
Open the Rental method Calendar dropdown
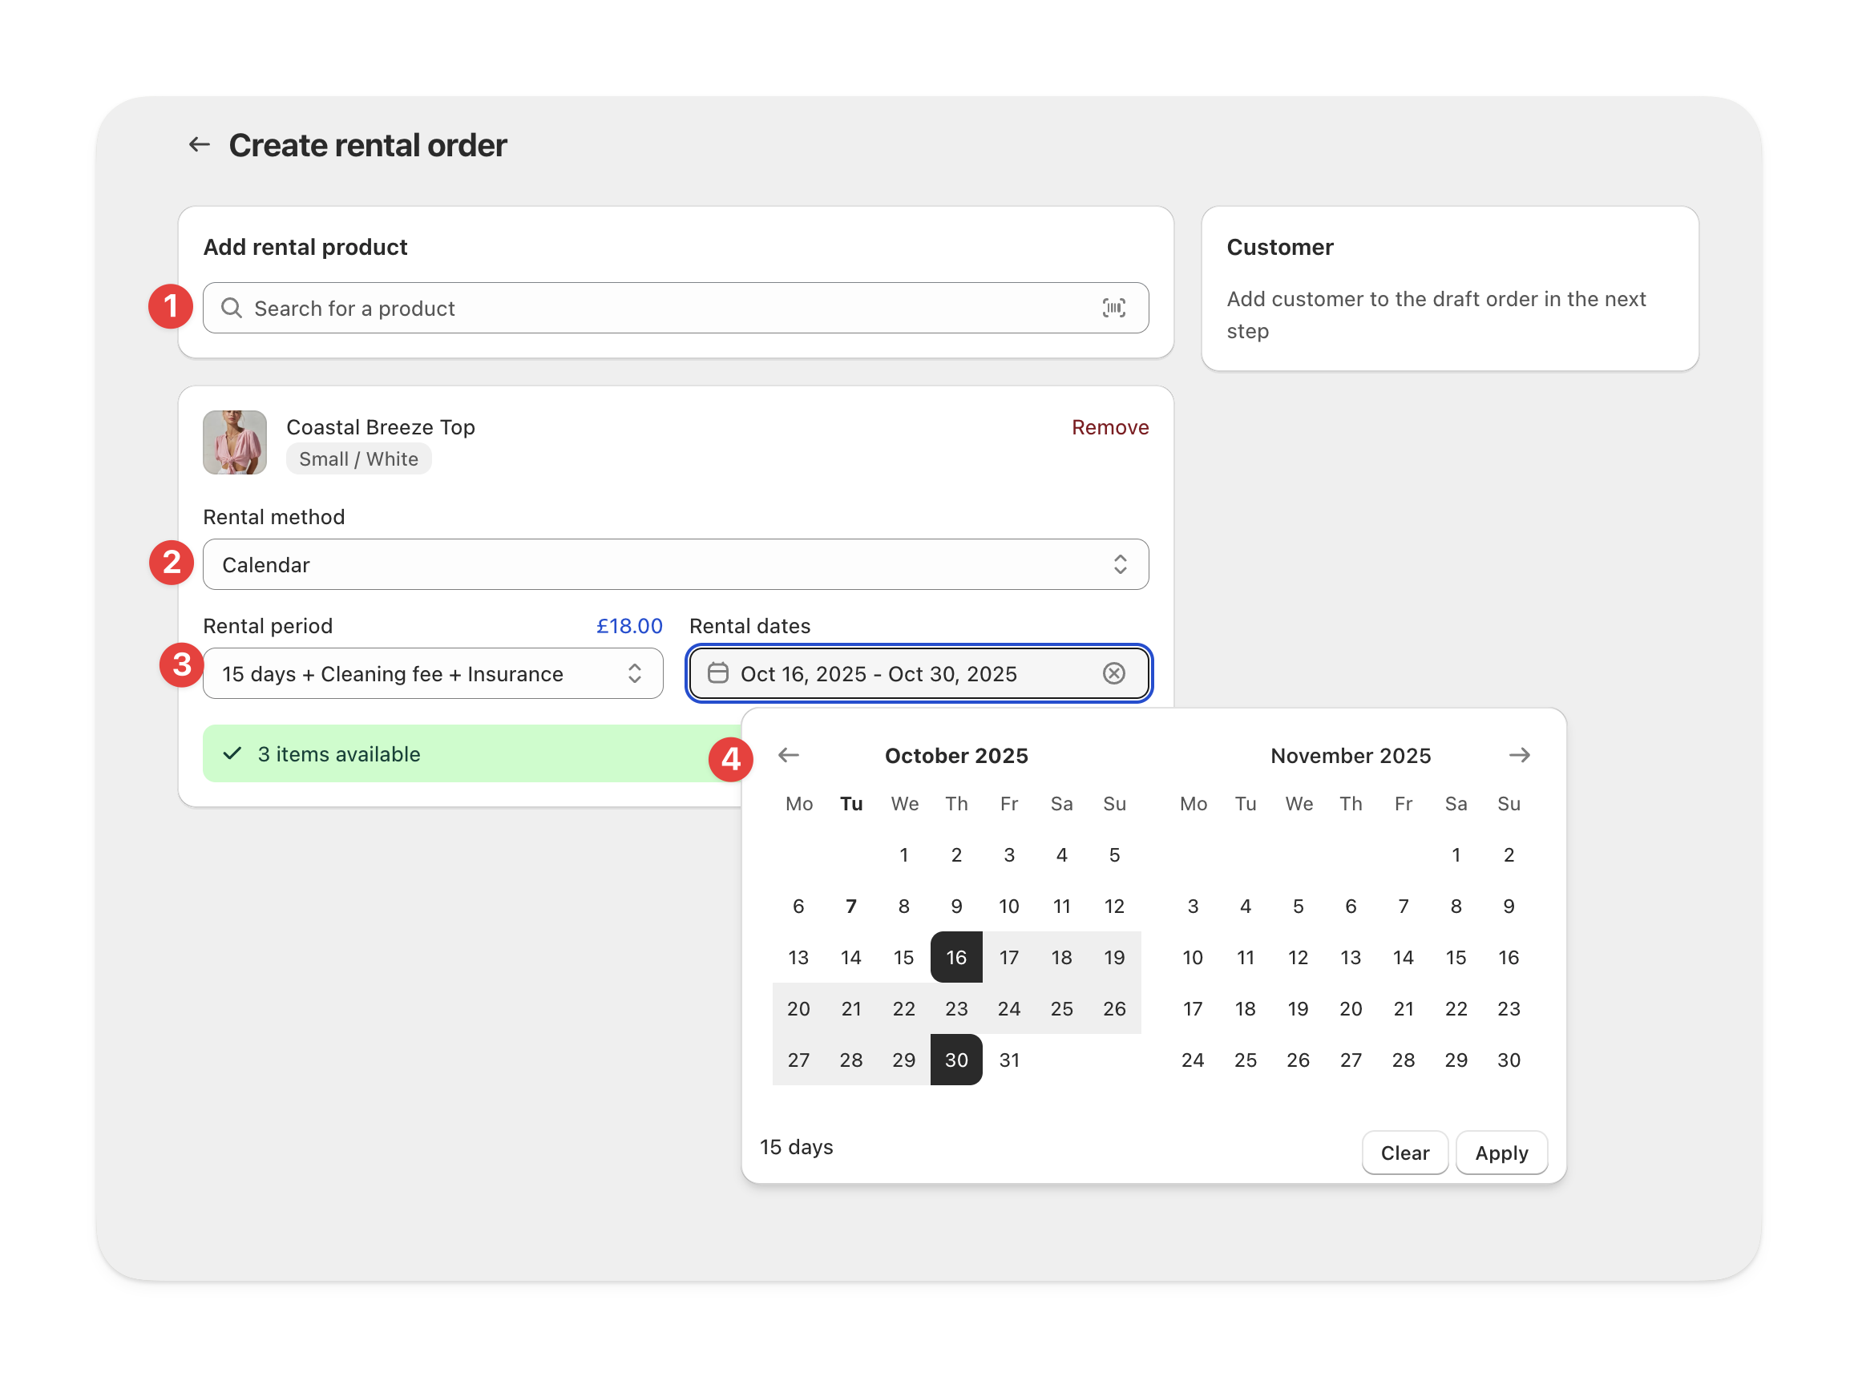click(675, 565)
